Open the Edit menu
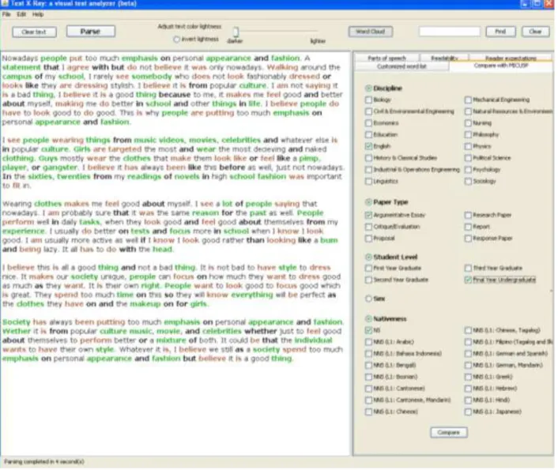Screen dimensions: 558x470 click(x=21, y=14)
